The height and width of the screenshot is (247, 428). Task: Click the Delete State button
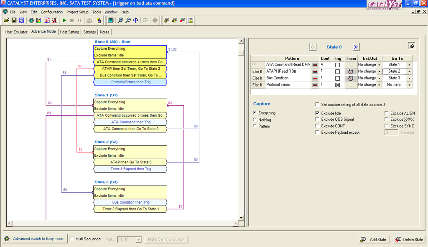coord(410,239)
